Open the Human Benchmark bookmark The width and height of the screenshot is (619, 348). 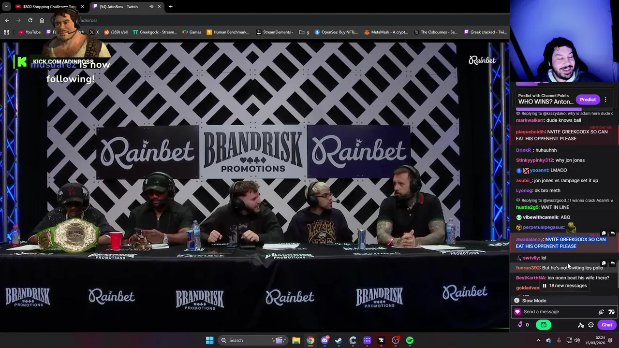click(x=228, y=32)
